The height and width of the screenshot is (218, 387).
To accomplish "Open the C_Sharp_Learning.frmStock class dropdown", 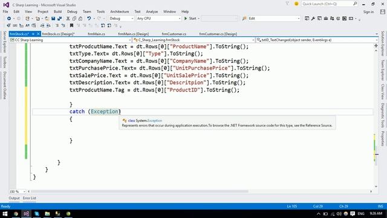I will pos(193,40).
